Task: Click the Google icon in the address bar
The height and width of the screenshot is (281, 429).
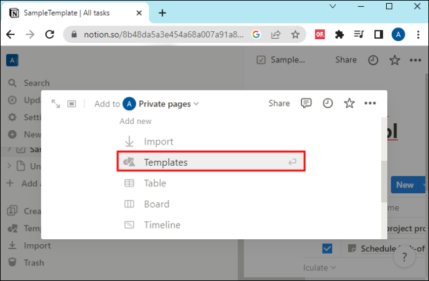Action: tap(256, 34)
